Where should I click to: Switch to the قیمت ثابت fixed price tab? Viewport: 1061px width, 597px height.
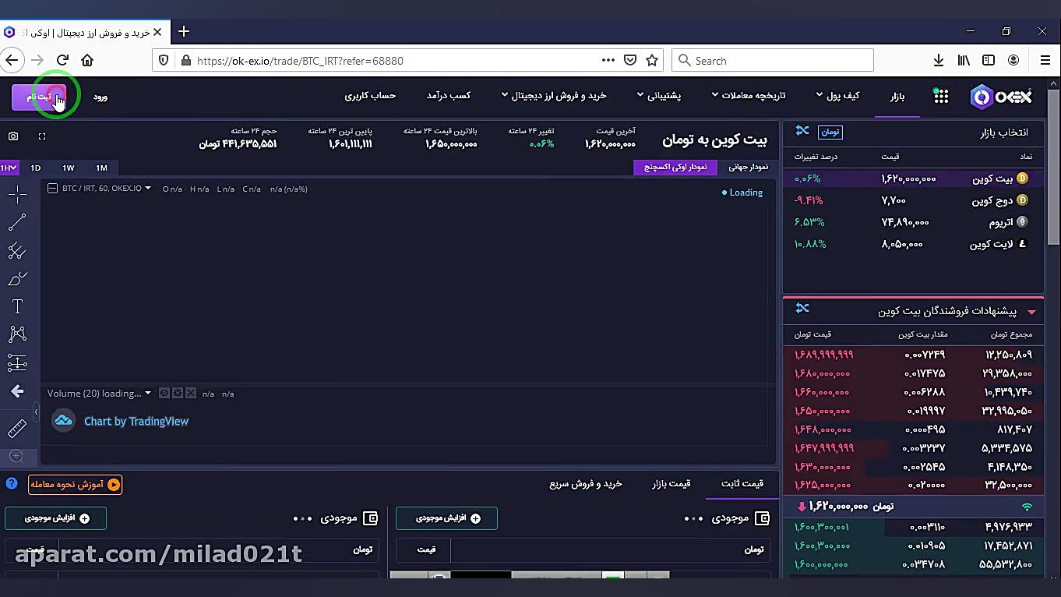742,483
